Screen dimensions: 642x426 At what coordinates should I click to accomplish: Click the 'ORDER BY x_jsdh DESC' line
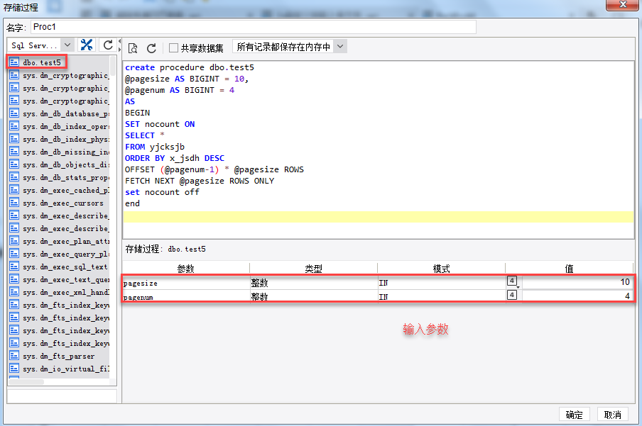(x=175, y=158)
